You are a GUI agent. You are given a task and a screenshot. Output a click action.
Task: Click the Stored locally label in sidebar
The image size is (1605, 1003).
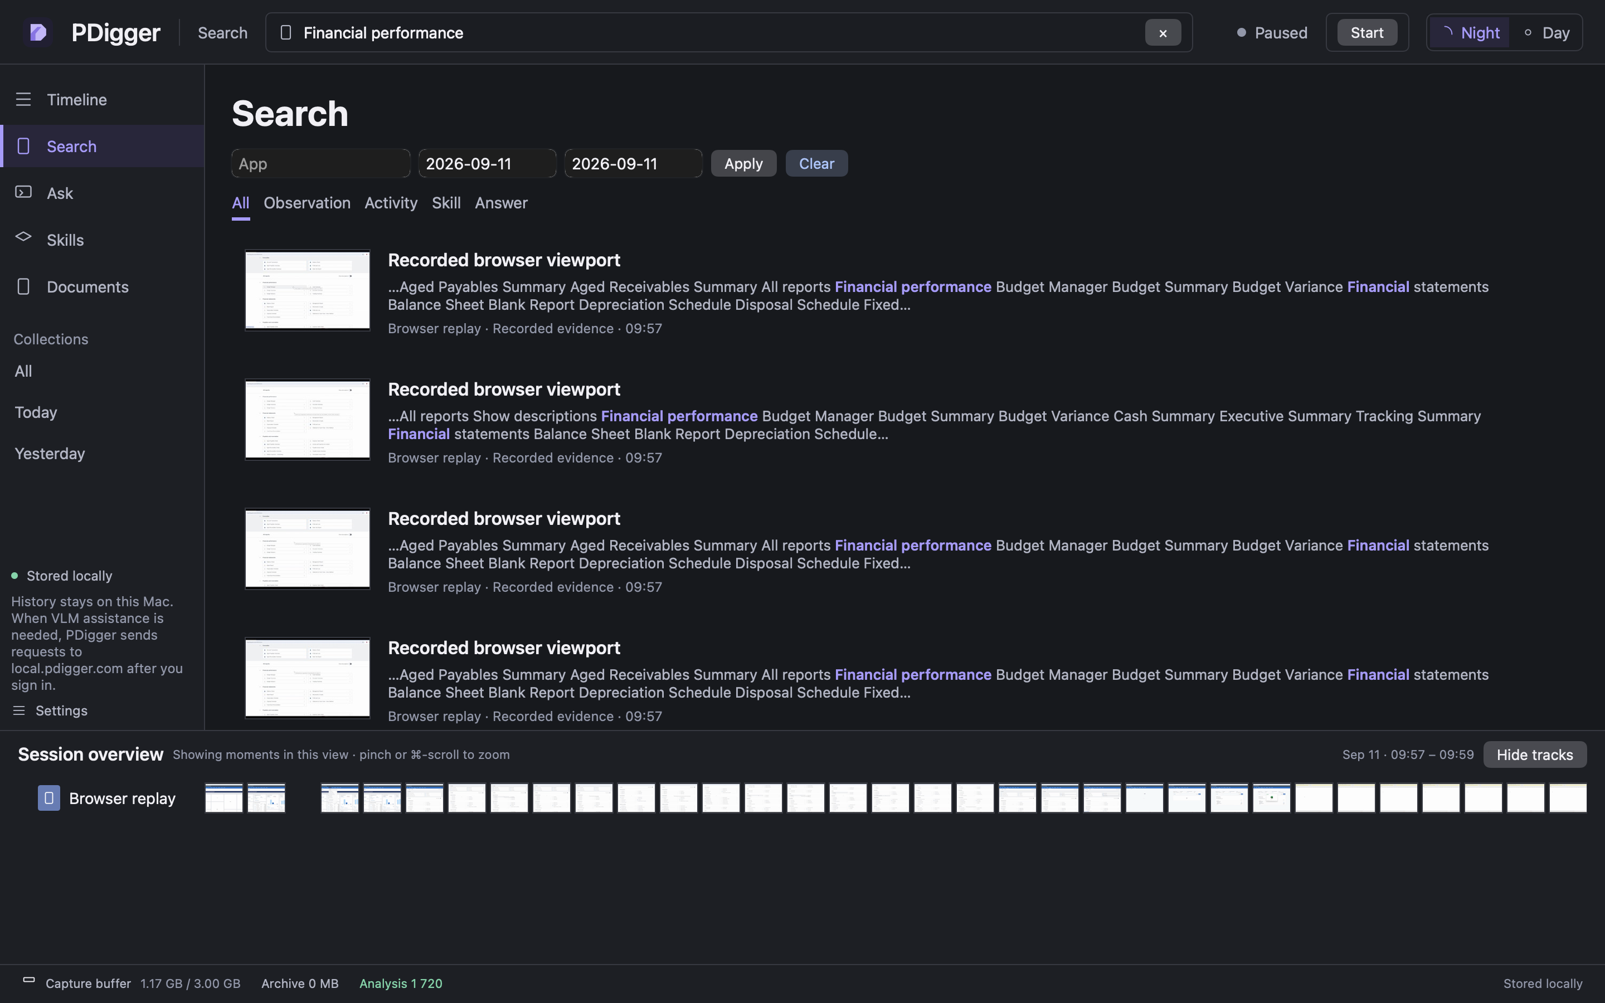(x=69, y=576)
